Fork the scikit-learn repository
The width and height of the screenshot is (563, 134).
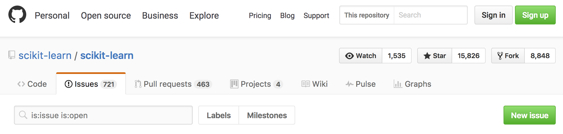pyautogui.click(x=508, y=56)
